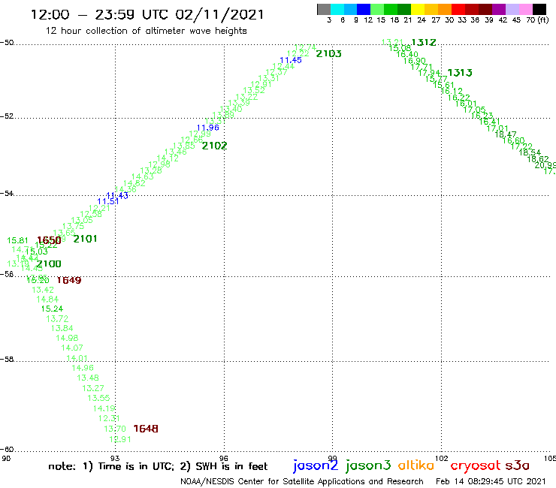Click the wave height value '16.41'
The height and width of the screenshot is (488, 556).
pyautogui.click(x=489, y=122)
